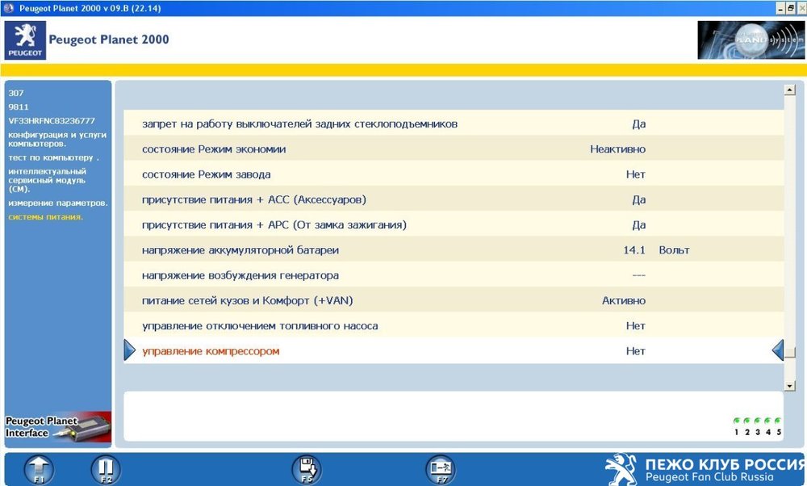Minimize the Peugeot Planet 2000 window
This screenshot has width=807, height=486.
click(780, 8)
